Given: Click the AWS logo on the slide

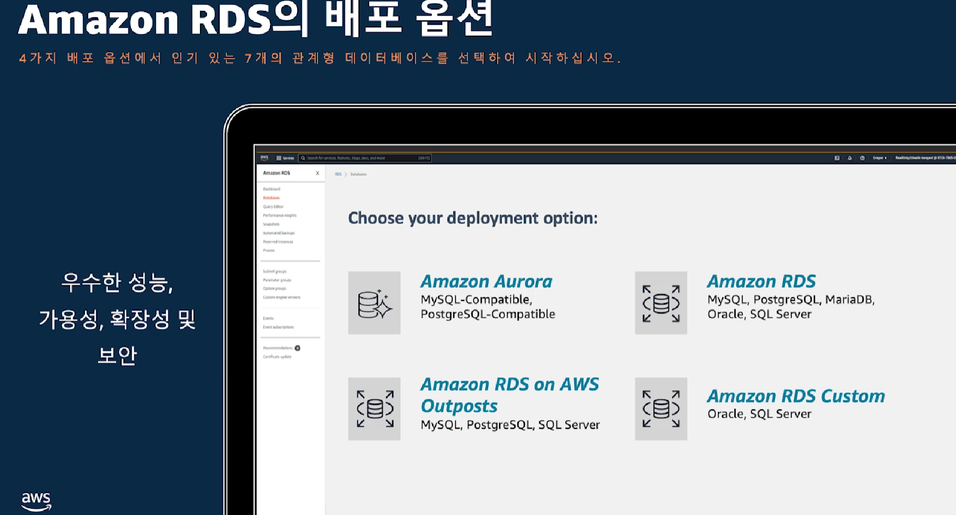Looking at the screenshot, I should 36,501.
